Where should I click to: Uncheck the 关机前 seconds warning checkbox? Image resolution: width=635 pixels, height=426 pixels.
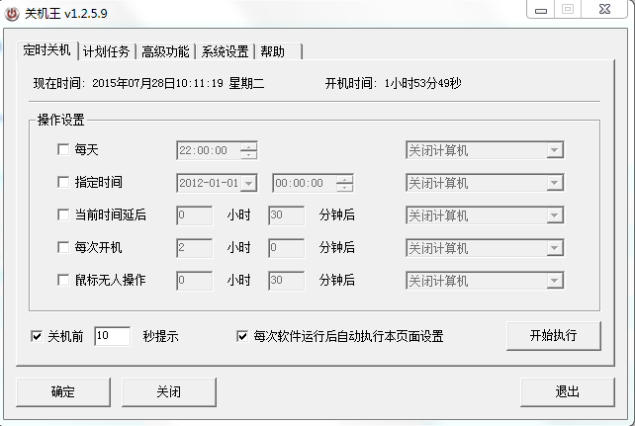click(x=38, y=336)
